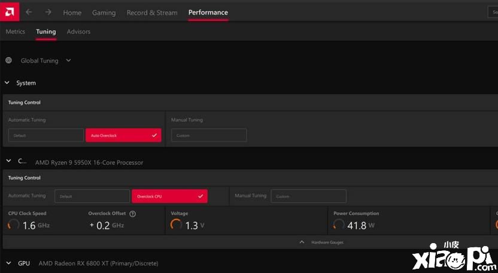Open the Performance menu
Image resolution: width=498 pixels, height=273 pixels.
click(x=208, y=13)
